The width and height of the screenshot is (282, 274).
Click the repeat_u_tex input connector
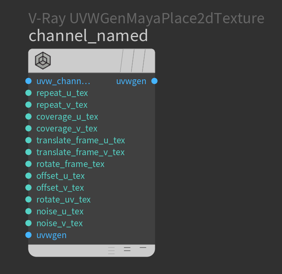28,93
